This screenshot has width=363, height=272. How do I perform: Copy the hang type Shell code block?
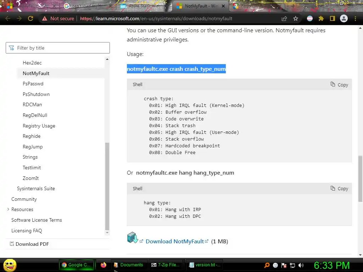click(x=339, y=188)
